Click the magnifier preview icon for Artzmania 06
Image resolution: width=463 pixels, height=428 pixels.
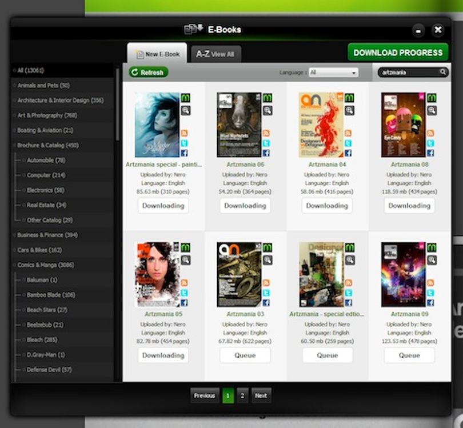click(268, 111)
